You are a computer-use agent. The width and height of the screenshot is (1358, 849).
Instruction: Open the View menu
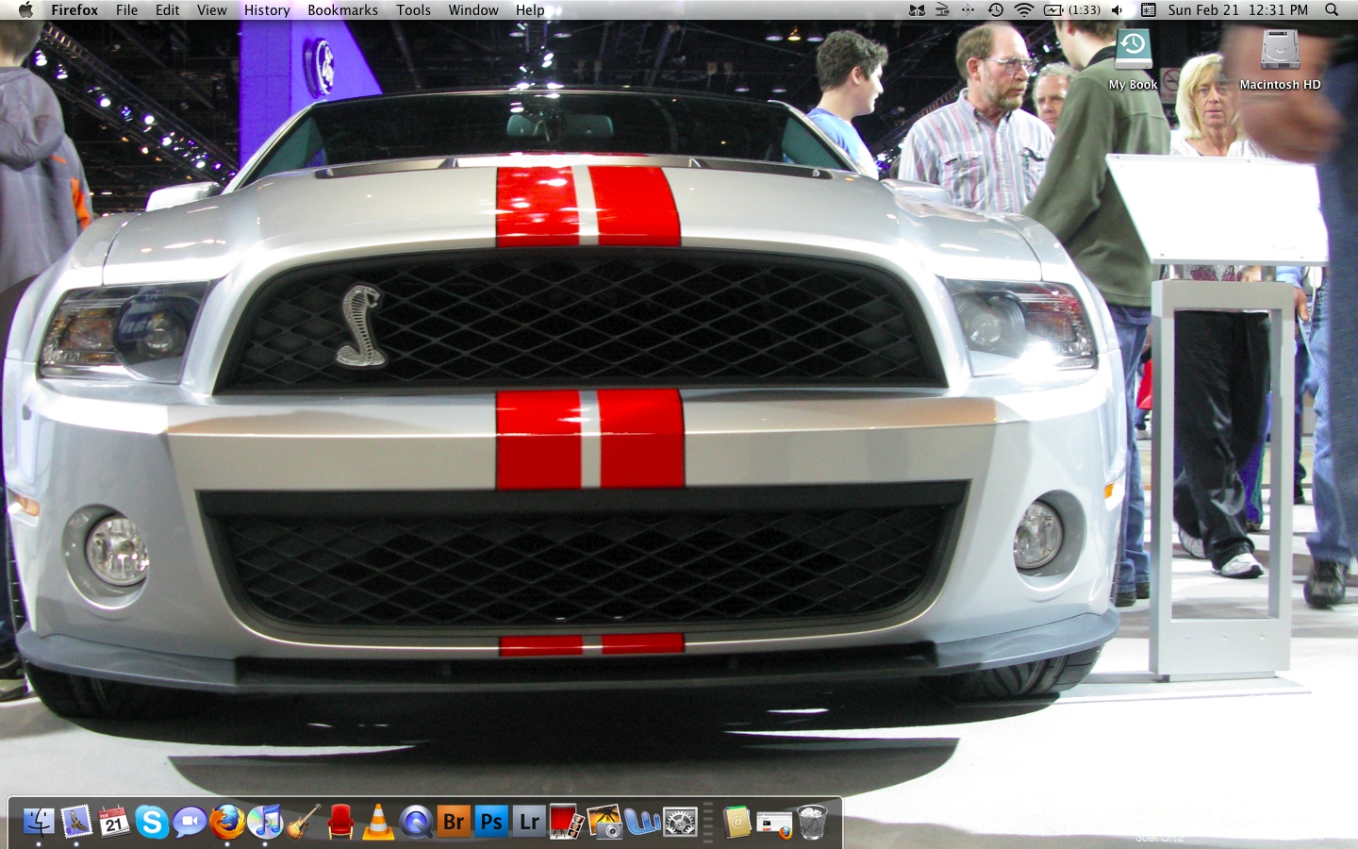(211, 10)
